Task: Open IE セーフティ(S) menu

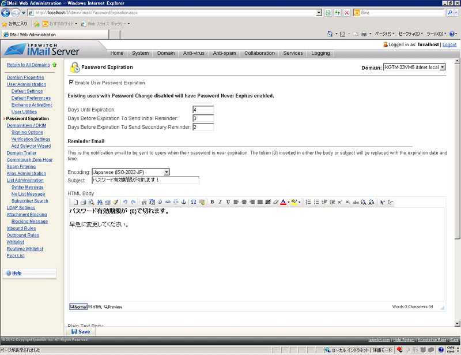Action: [x=410, y=34]
